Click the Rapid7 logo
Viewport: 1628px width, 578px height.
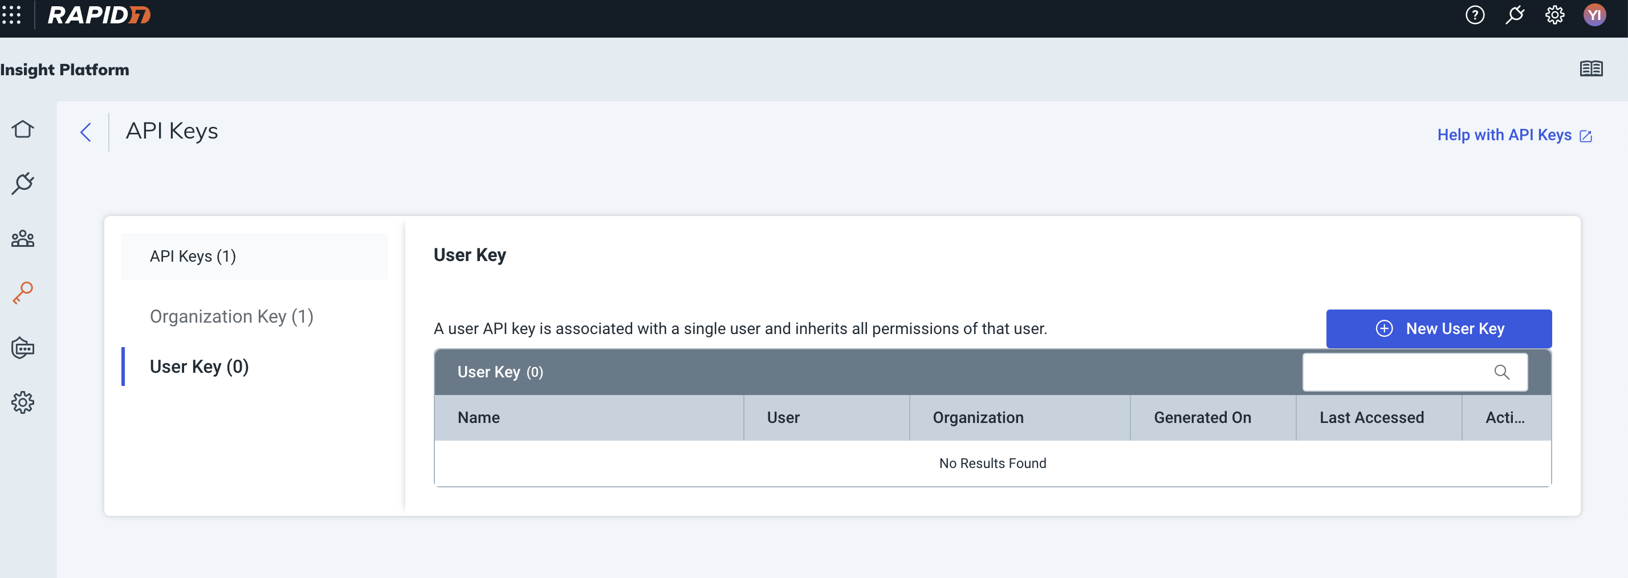point(99,15)
